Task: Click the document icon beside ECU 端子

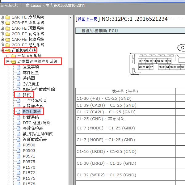Action: coord(19,111)
